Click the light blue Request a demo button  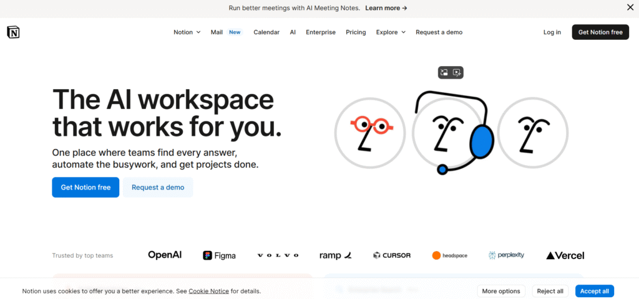(158, 187)
